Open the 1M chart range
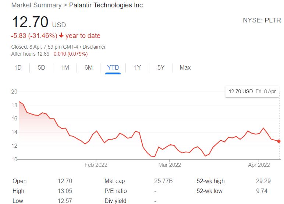 coord(65,67)
